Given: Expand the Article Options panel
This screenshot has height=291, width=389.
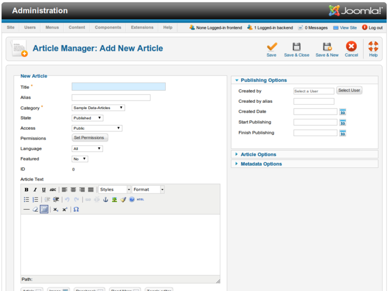Looking at the screenshot, I should pos(258,154).
